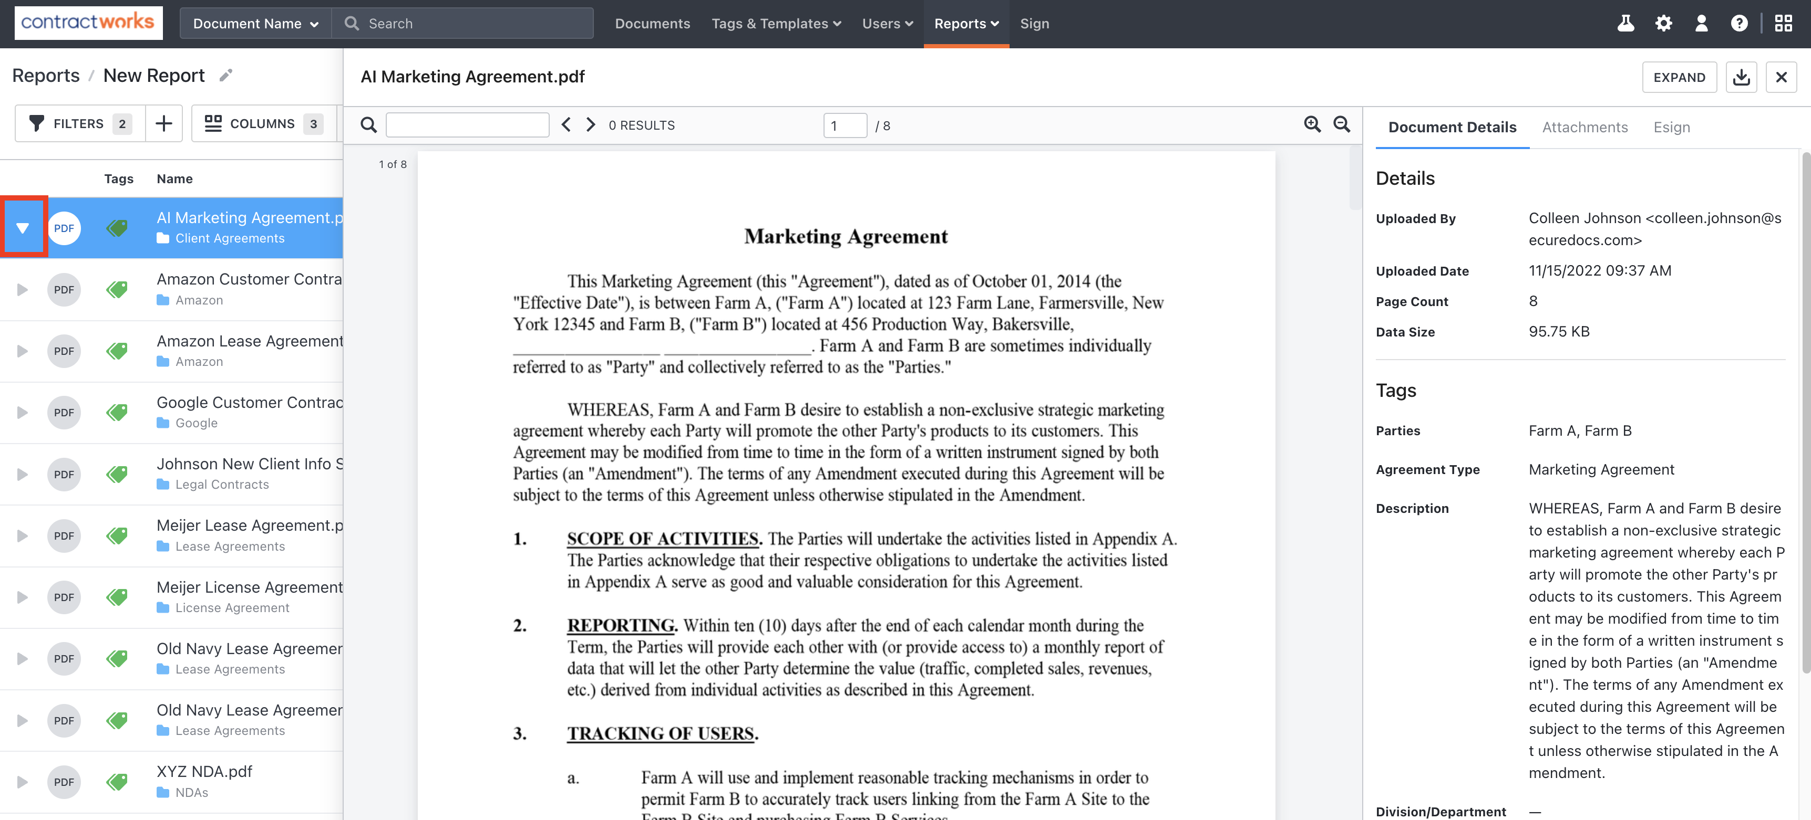This screenshot has height=820, width=1811.
Task: Open Amazon folder under Amazon Lease Agreement
Action: tap(199, 362)
